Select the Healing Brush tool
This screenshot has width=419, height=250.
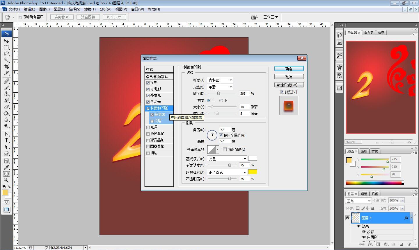click(6, 81)
